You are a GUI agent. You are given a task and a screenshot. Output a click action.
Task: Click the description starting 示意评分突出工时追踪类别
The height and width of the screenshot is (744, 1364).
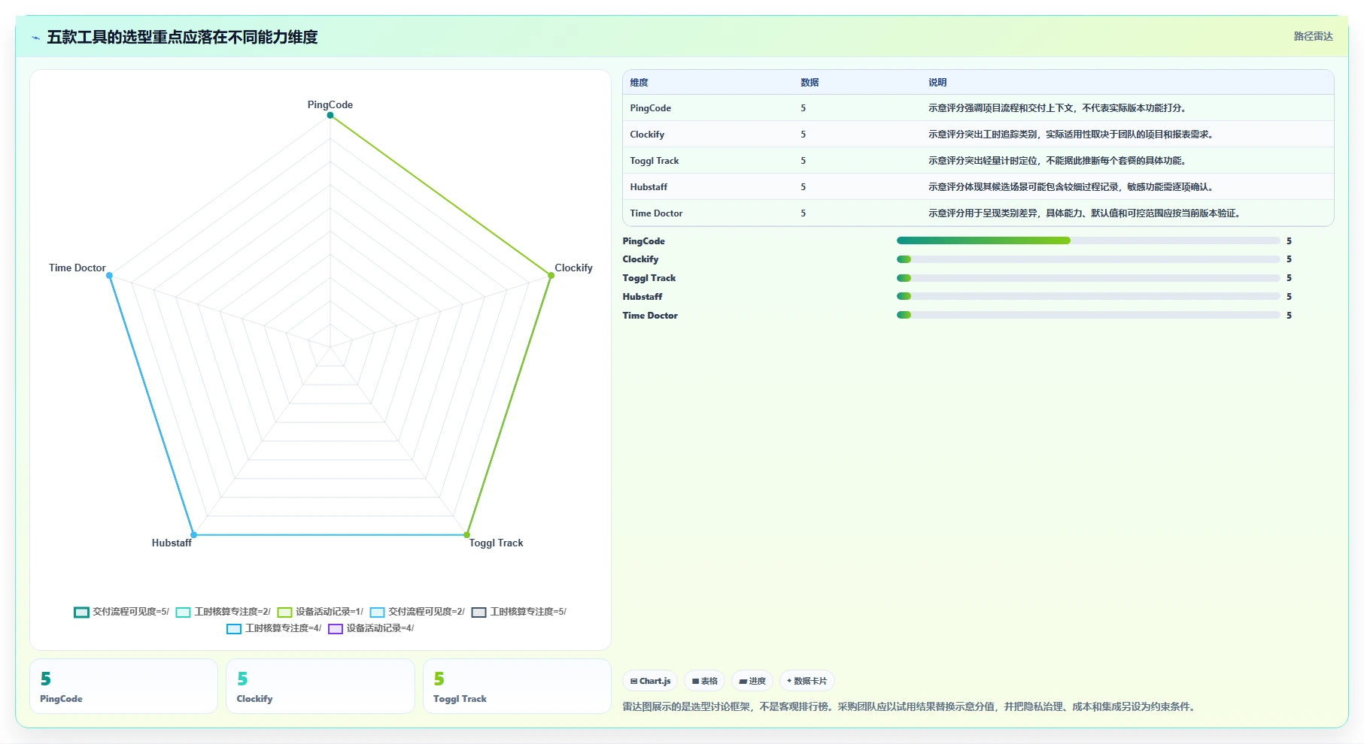click(x=1072, y=135)
